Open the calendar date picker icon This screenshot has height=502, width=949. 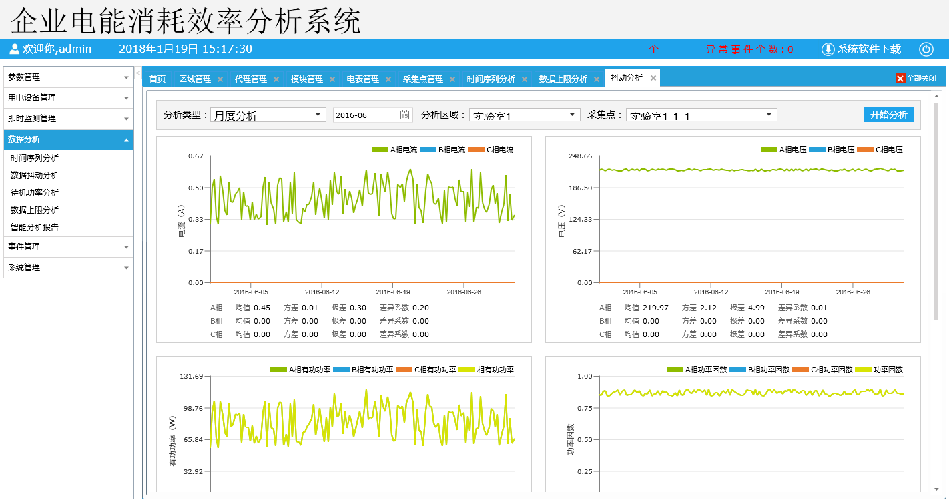click(404, 115)
